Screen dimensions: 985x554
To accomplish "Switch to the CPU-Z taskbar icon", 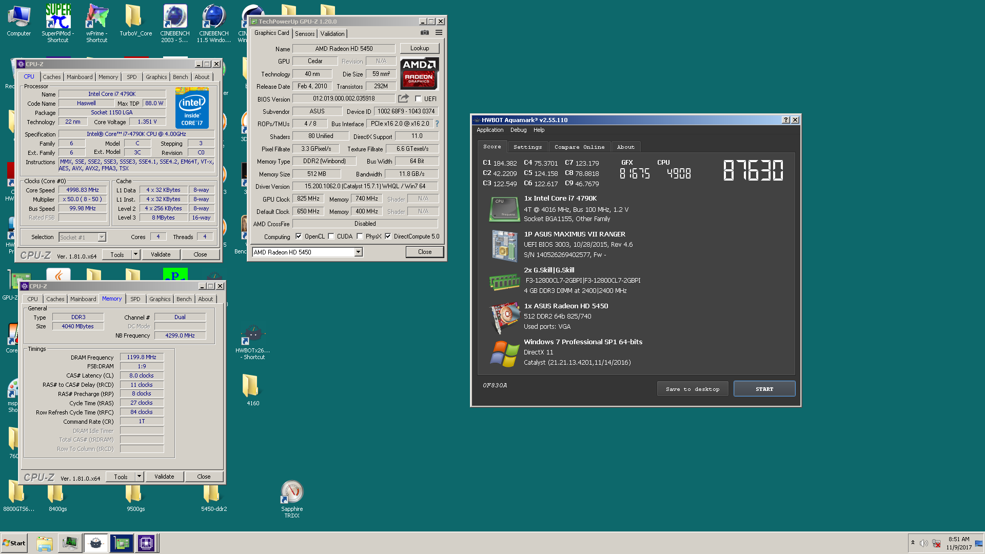I will 146,543.
